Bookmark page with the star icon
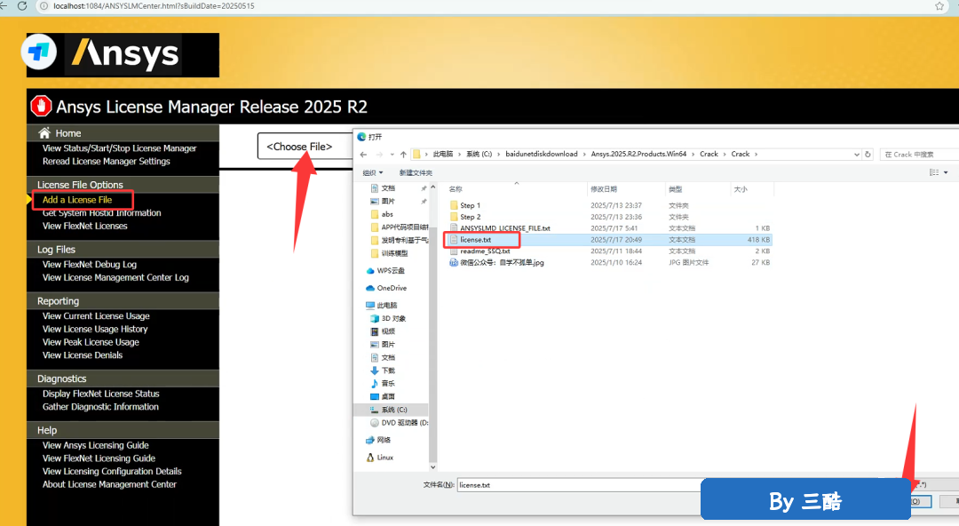This screenshot has width=959, height=526. (939, 6)
